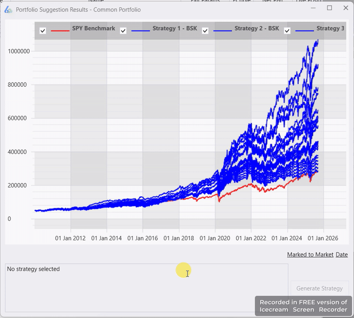Uncheck the Strategy 1 - BSK checkbox
Viewport: 354px width, 318px height.
click(122, 31)
